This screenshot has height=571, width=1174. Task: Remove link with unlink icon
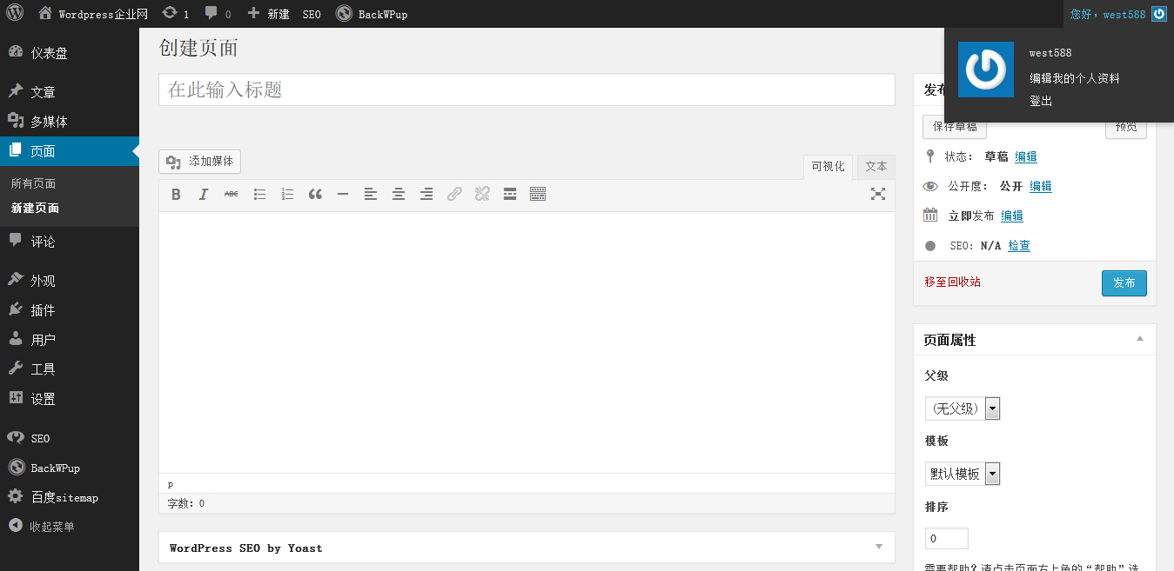482,195
